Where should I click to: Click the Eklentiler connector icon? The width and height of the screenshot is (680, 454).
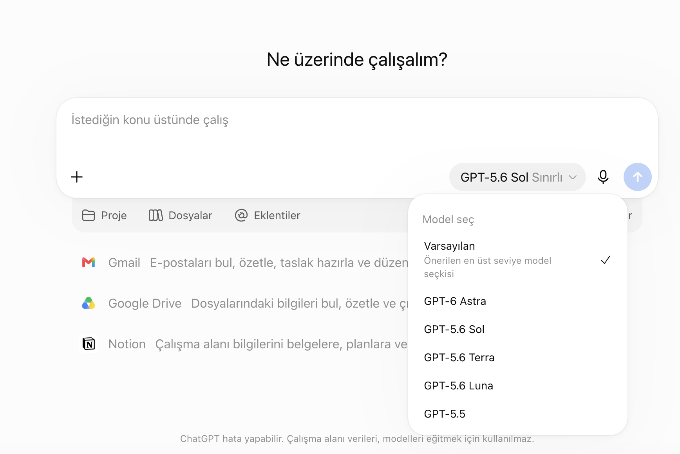(x=241, y=215)
